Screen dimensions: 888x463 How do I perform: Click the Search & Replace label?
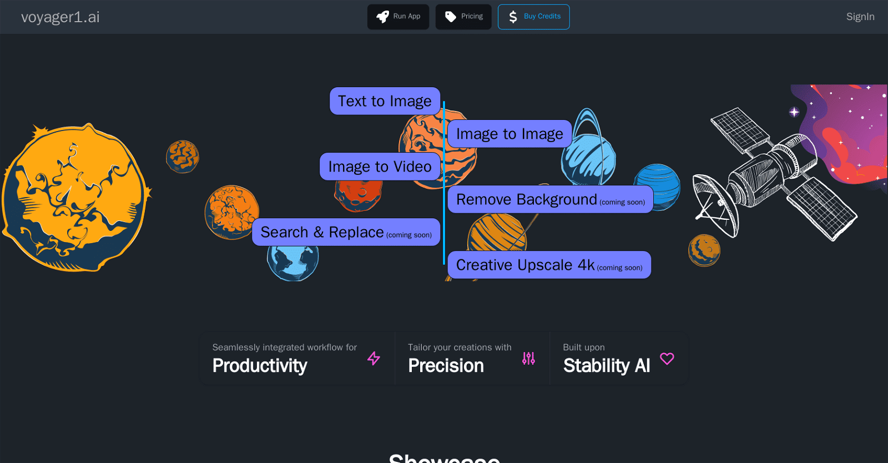pyautogui.click(x=345, y=232)
